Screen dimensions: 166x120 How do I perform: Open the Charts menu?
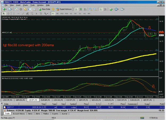[25, 5]
